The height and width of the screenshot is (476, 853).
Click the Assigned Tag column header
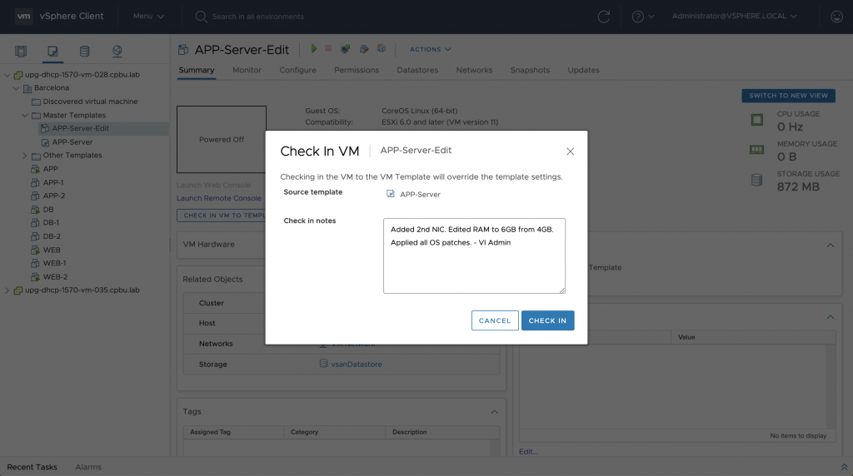click(x=233, y=433)
